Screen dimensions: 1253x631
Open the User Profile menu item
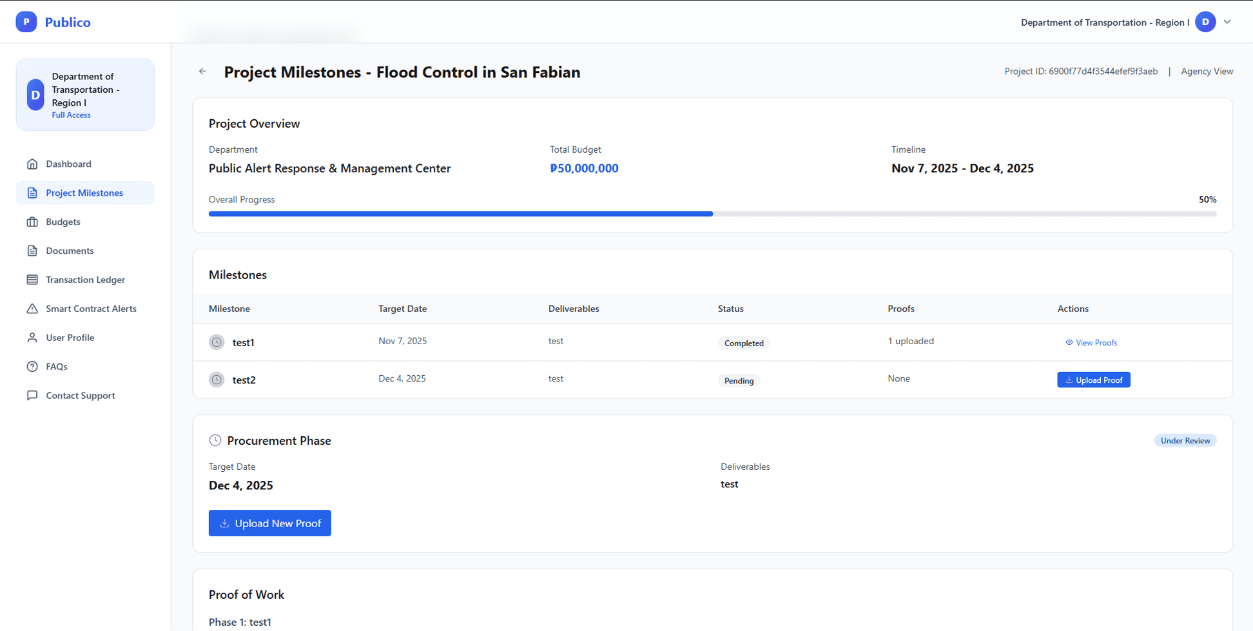[x=85, y=338]
